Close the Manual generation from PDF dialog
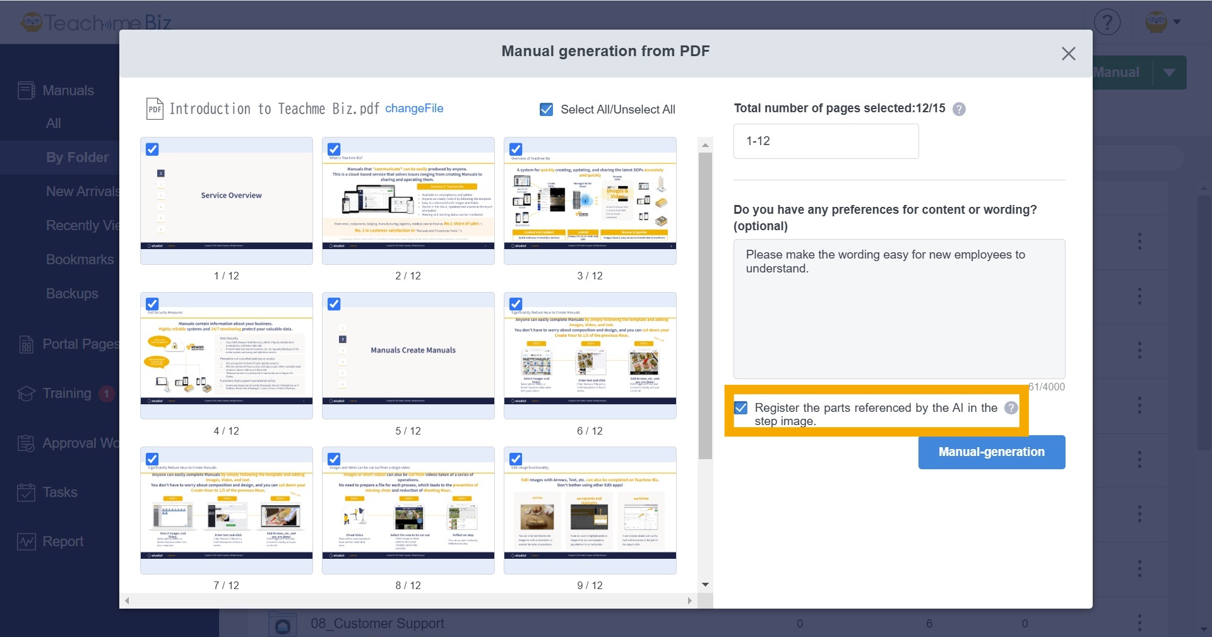This screenshot has height=637, width=1212. (x=1068, y=54)
